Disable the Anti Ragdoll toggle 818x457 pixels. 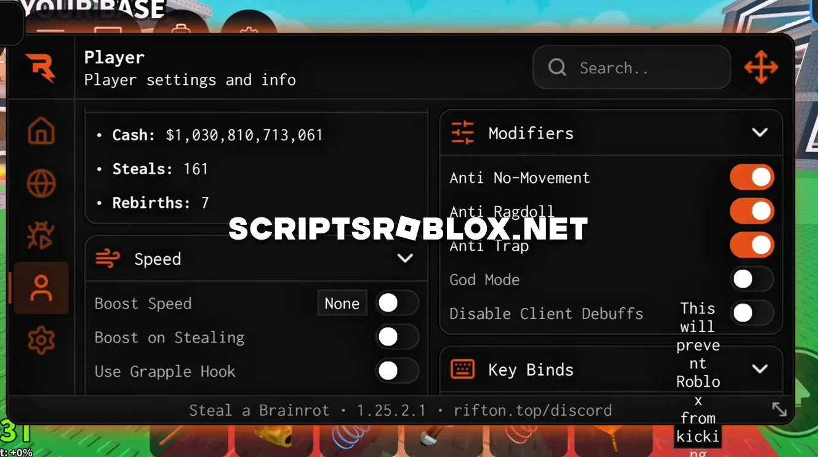tap(752, 211)
